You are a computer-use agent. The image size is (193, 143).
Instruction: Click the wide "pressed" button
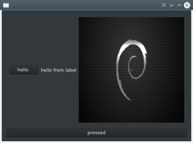[96, 133]
